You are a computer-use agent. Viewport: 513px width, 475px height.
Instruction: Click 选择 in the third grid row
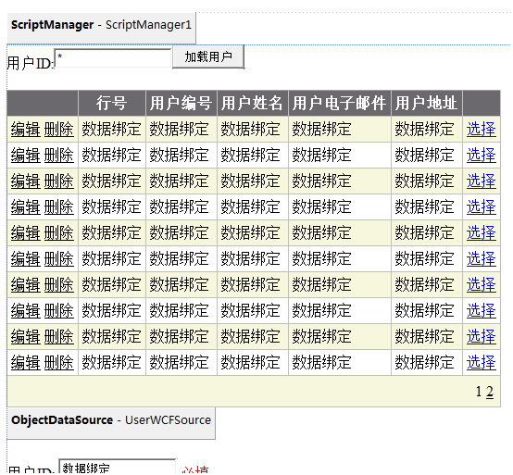pos(481,181)
